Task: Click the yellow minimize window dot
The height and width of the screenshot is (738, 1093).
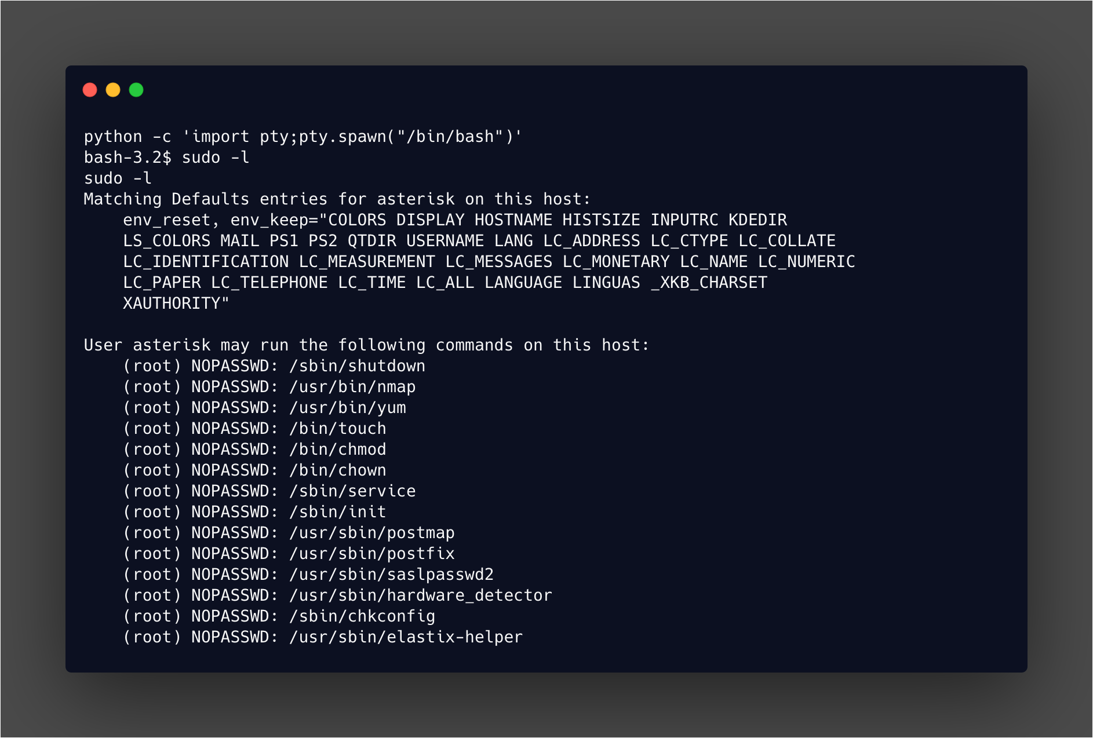Action: (x=113, y=90)
